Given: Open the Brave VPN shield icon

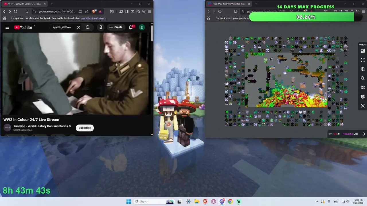Looking at the screenshot, I should click(x=144, y=11).
